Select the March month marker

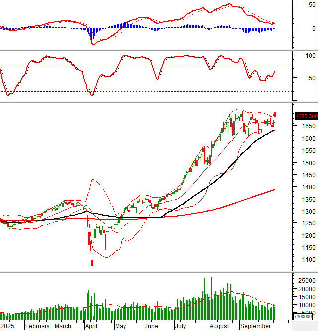pos(63,326)
